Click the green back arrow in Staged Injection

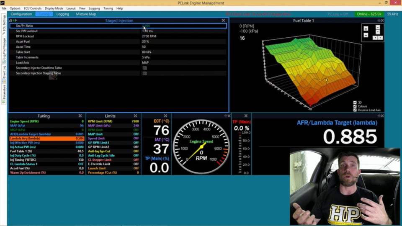point(13,21)
